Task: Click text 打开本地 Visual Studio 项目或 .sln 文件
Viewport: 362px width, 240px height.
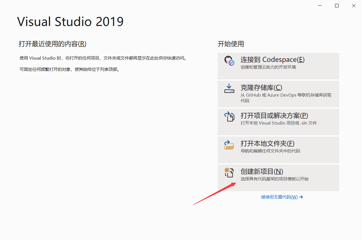Action: pos(279,123)
